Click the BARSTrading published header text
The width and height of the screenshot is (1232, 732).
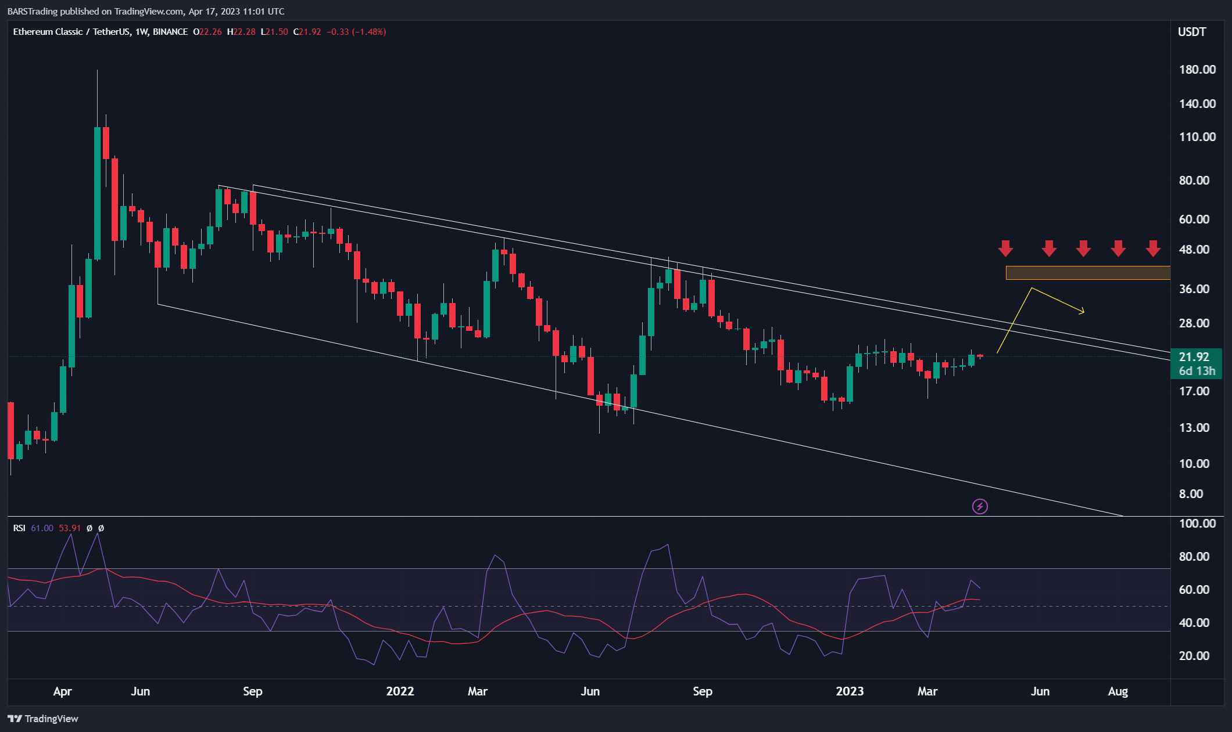tap(146, 11)
